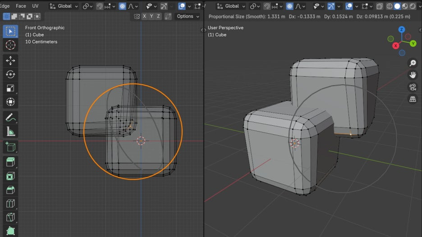This screenshot has width=422, height=237.
Task: Open Global transform orientation dropdown in left viewport
Action: tap(64, 6)
